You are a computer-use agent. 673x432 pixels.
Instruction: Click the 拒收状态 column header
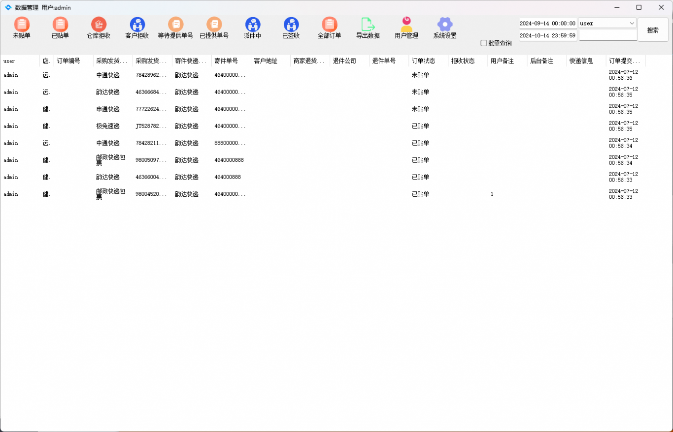pyautogui.click(x=468, y=61)
